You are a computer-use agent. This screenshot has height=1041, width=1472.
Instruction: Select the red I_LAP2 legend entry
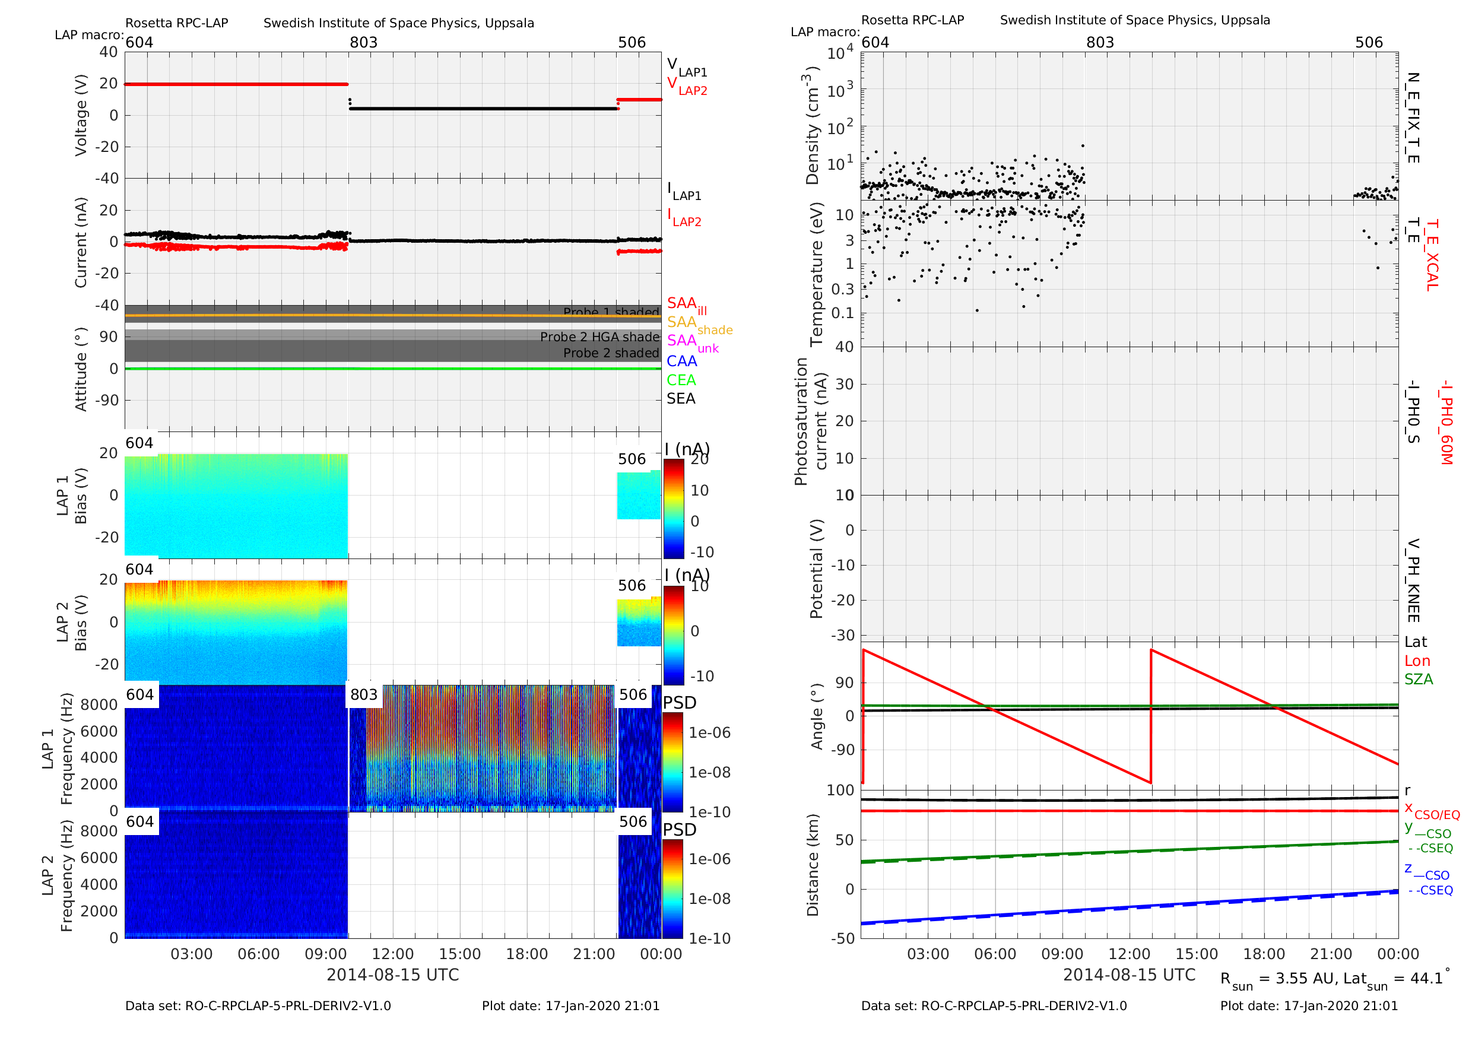[x=684, y=217]
